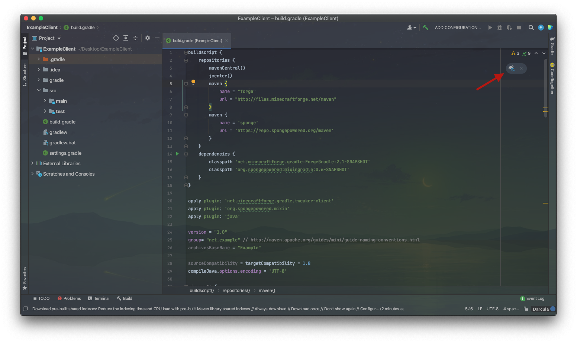Image resolution: width=577 pixels, height=343 pixels.
Task: Click the Run with Coverage icon
Action: pos(509,28)
